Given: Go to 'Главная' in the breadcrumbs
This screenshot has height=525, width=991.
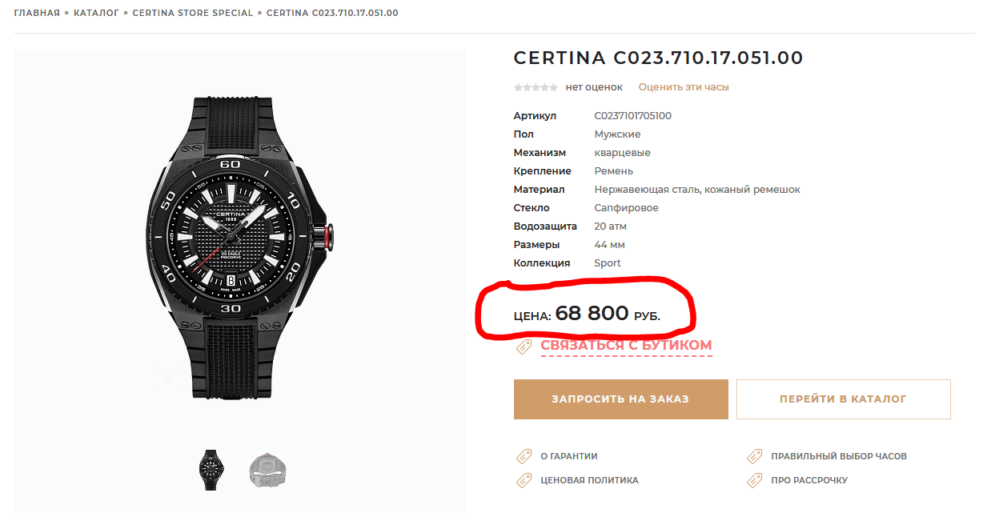Looking at the screenshot, I should [37, 13].
